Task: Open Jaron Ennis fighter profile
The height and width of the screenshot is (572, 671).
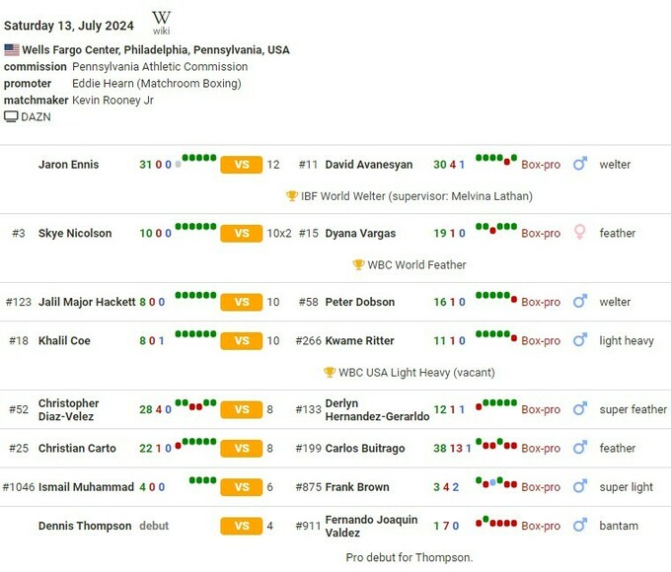Action: [x=68, y=165]
